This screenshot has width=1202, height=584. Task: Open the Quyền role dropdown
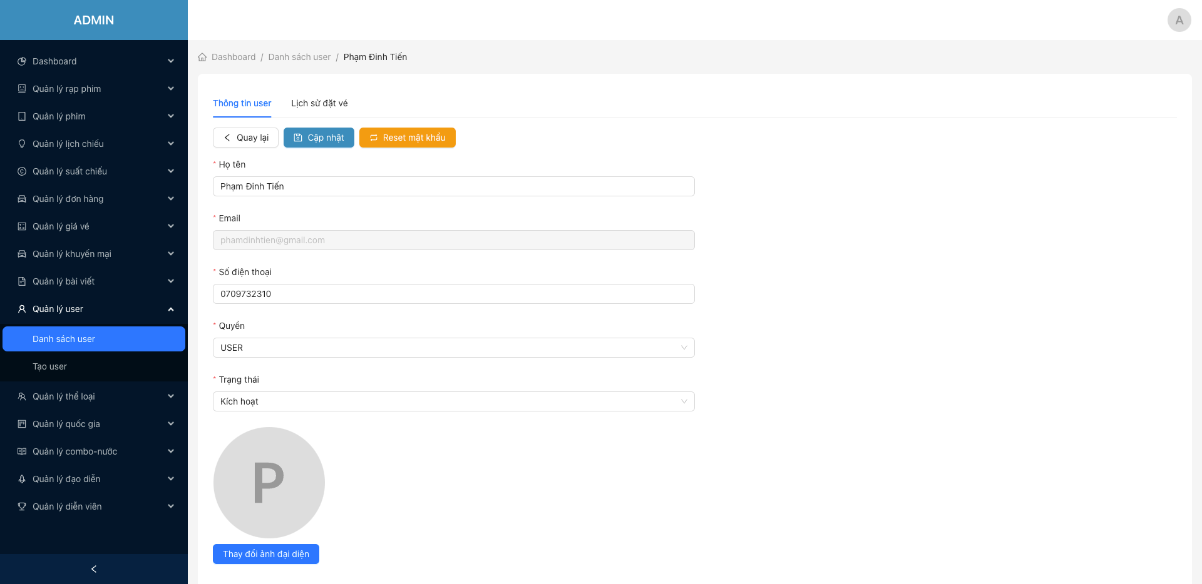pos(453,348)
